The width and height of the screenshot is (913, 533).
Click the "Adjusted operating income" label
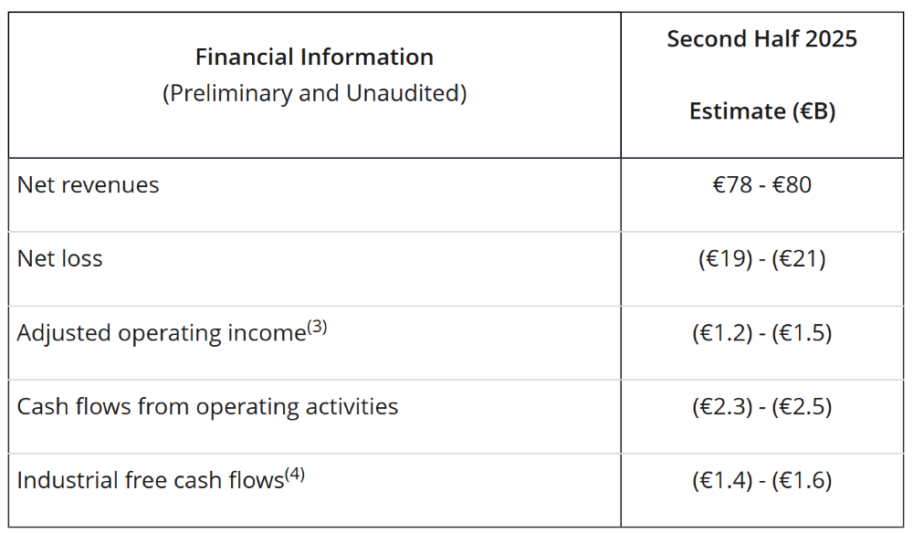(x=161, y=334)
